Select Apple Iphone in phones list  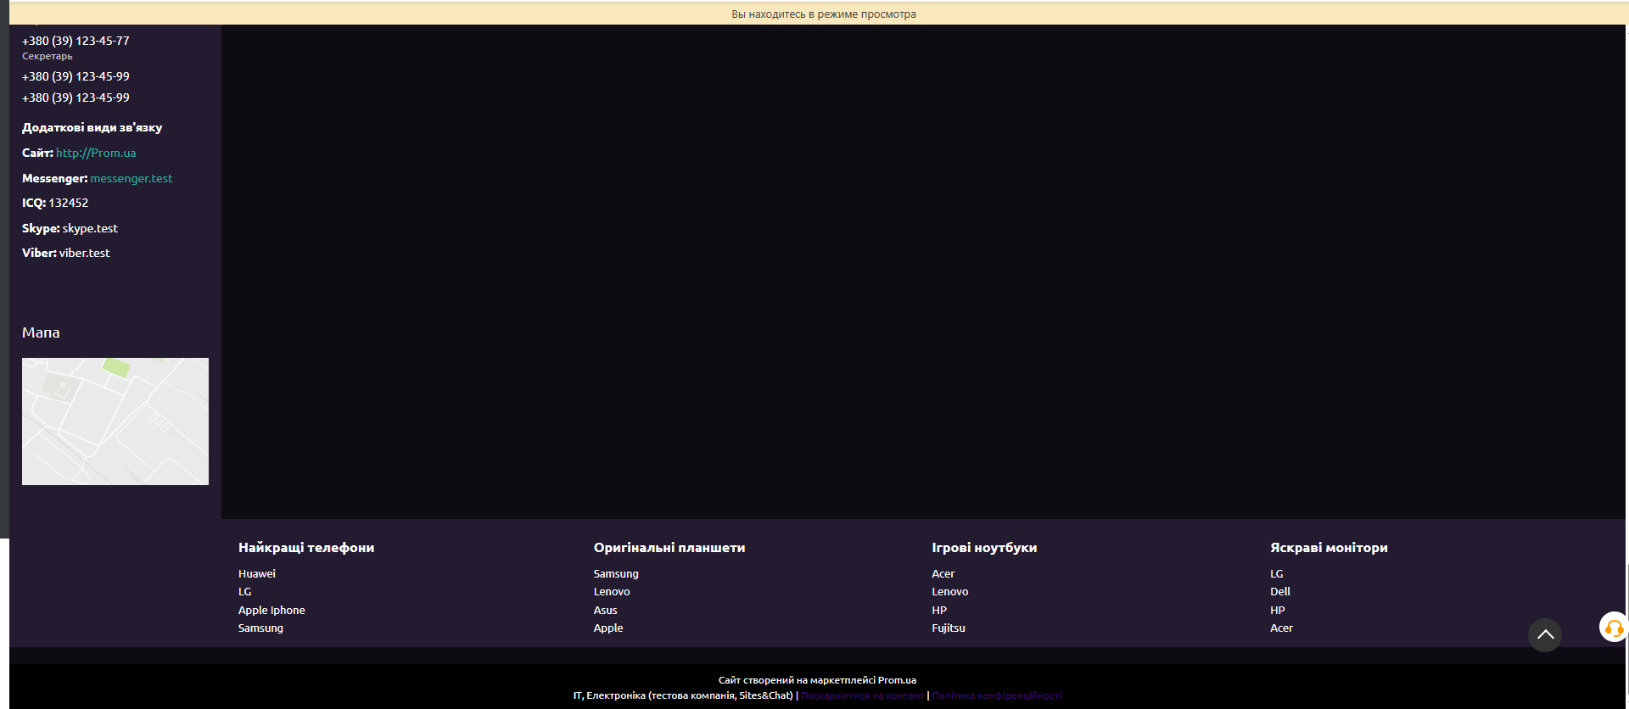[x=271, y=611]
